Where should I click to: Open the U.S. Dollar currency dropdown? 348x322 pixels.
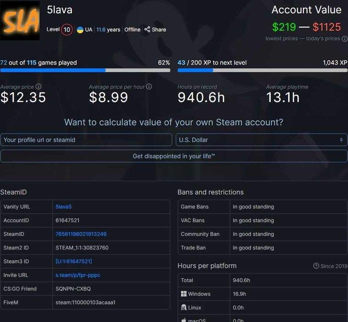pos(262,140)
